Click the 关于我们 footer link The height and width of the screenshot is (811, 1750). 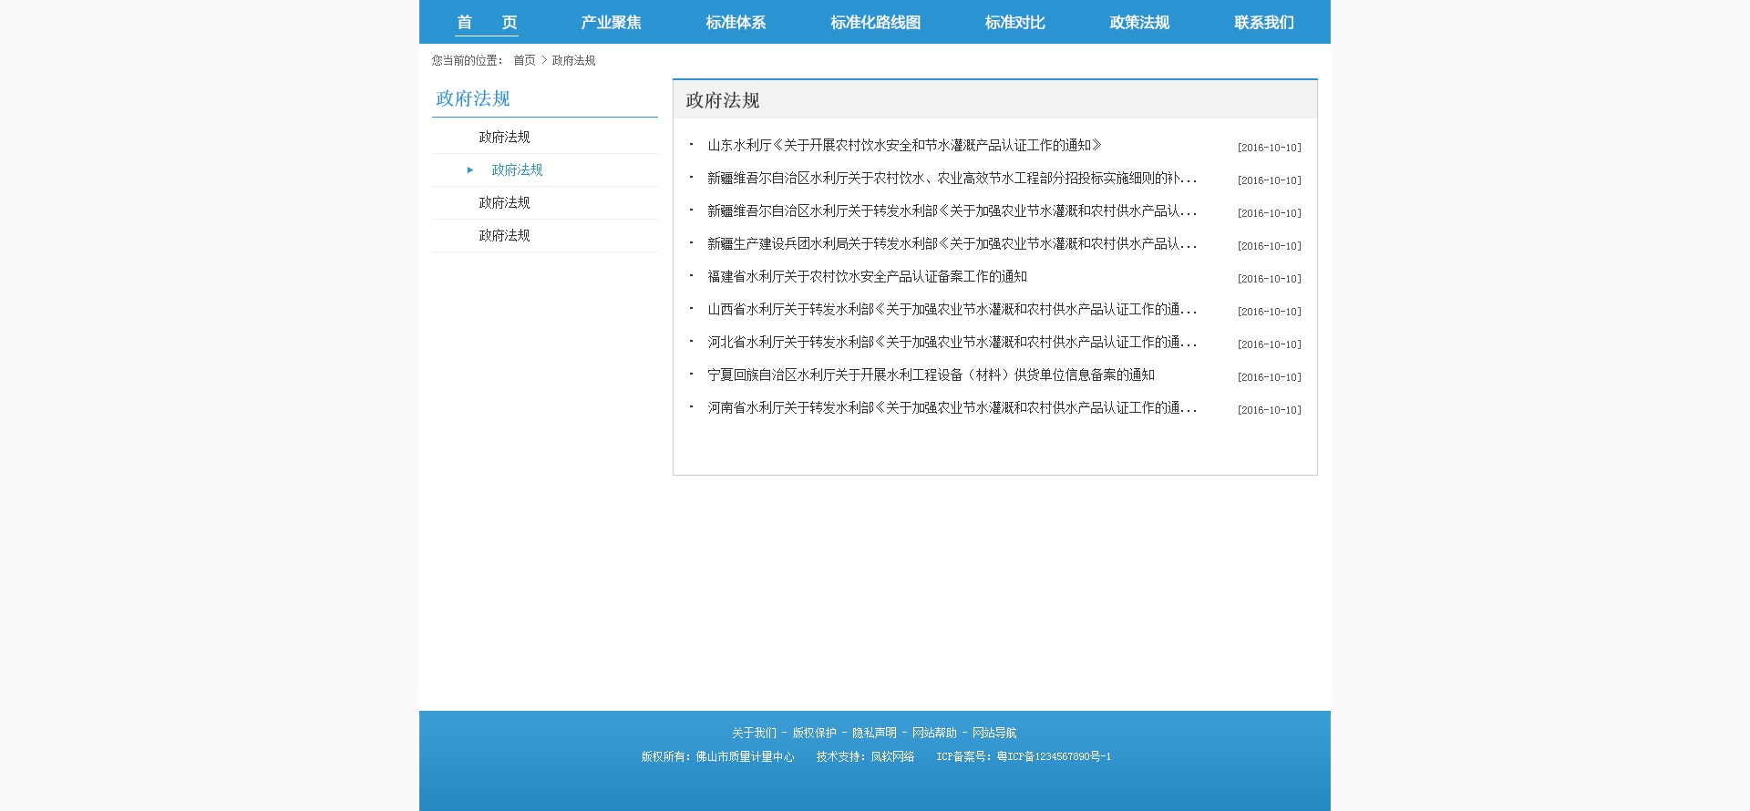tap(754, 734)
